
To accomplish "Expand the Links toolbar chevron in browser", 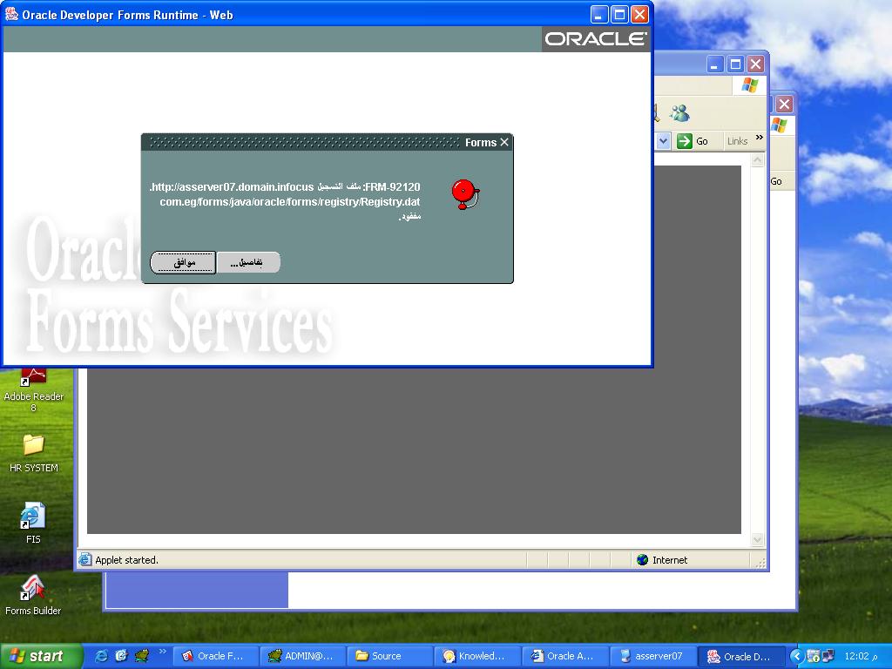I will click(x=759, y=137).
